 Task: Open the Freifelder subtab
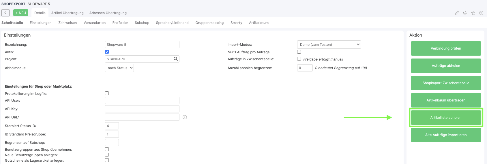[120, 23]
